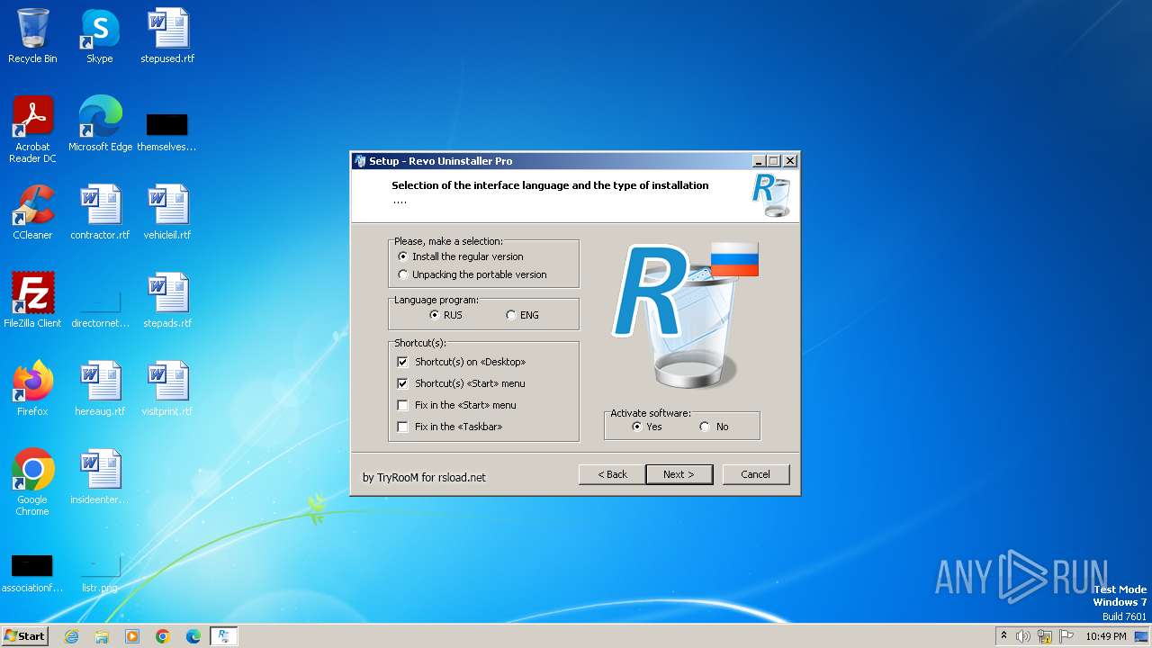1152x648 pixels.
Task: Launch Windows Media Player from taskbar
Action: [x=132, y=636]
